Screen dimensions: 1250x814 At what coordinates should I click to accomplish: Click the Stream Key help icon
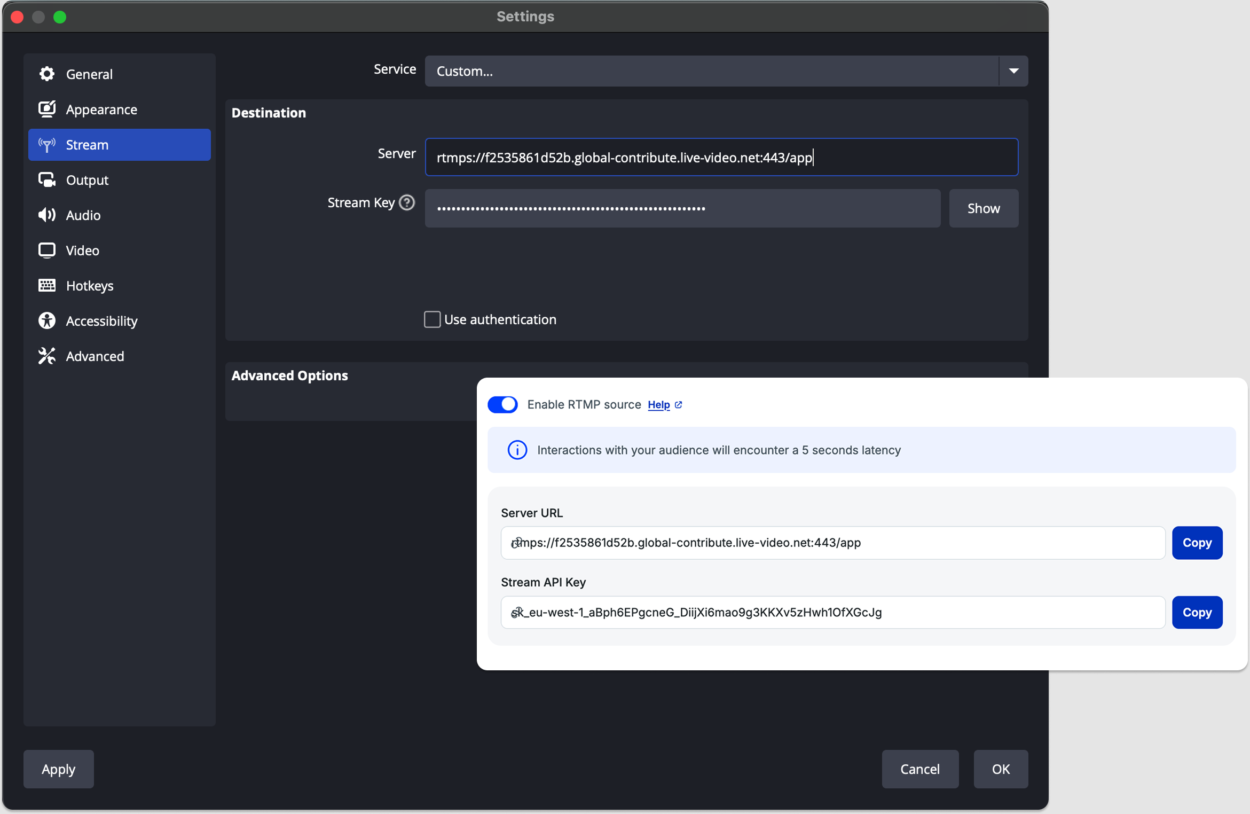click(x=407, y=202)
